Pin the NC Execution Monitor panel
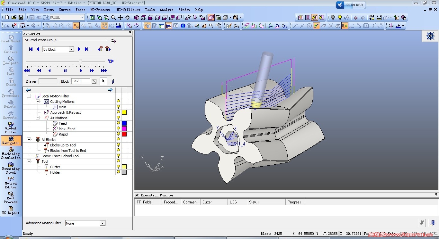This screenshot has height=239, width=439. (x=436, y=195)
